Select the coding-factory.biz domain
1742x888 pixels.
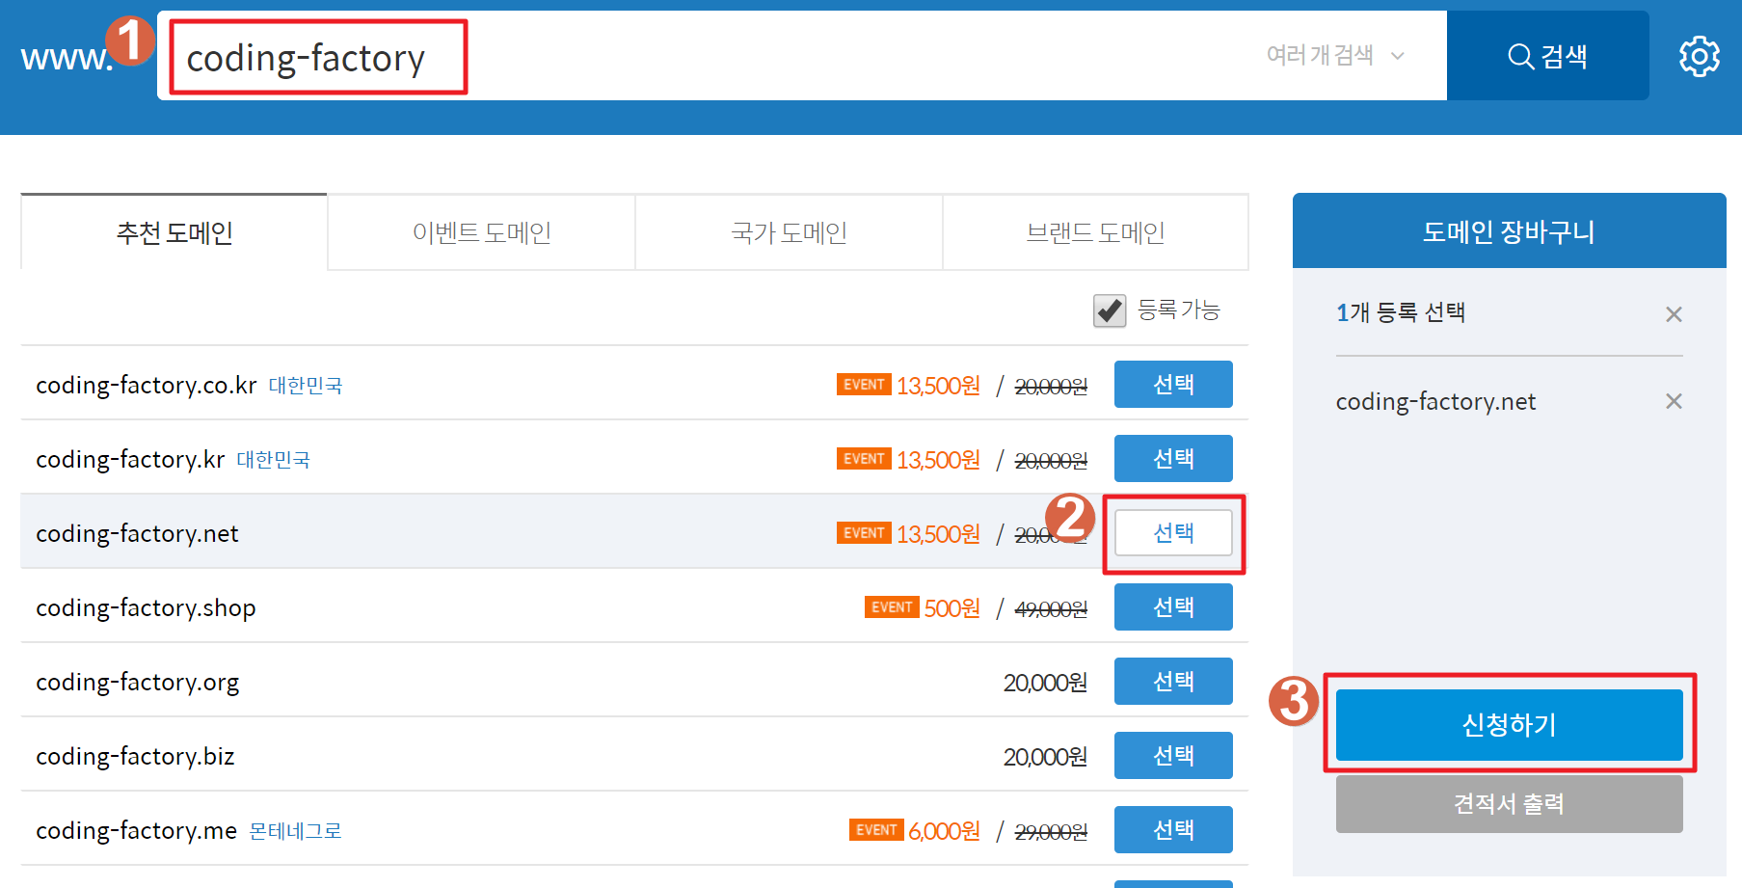tap(1173, 755)
